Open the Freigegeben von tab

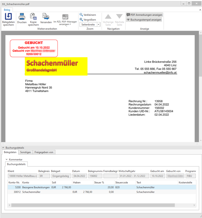44,152
